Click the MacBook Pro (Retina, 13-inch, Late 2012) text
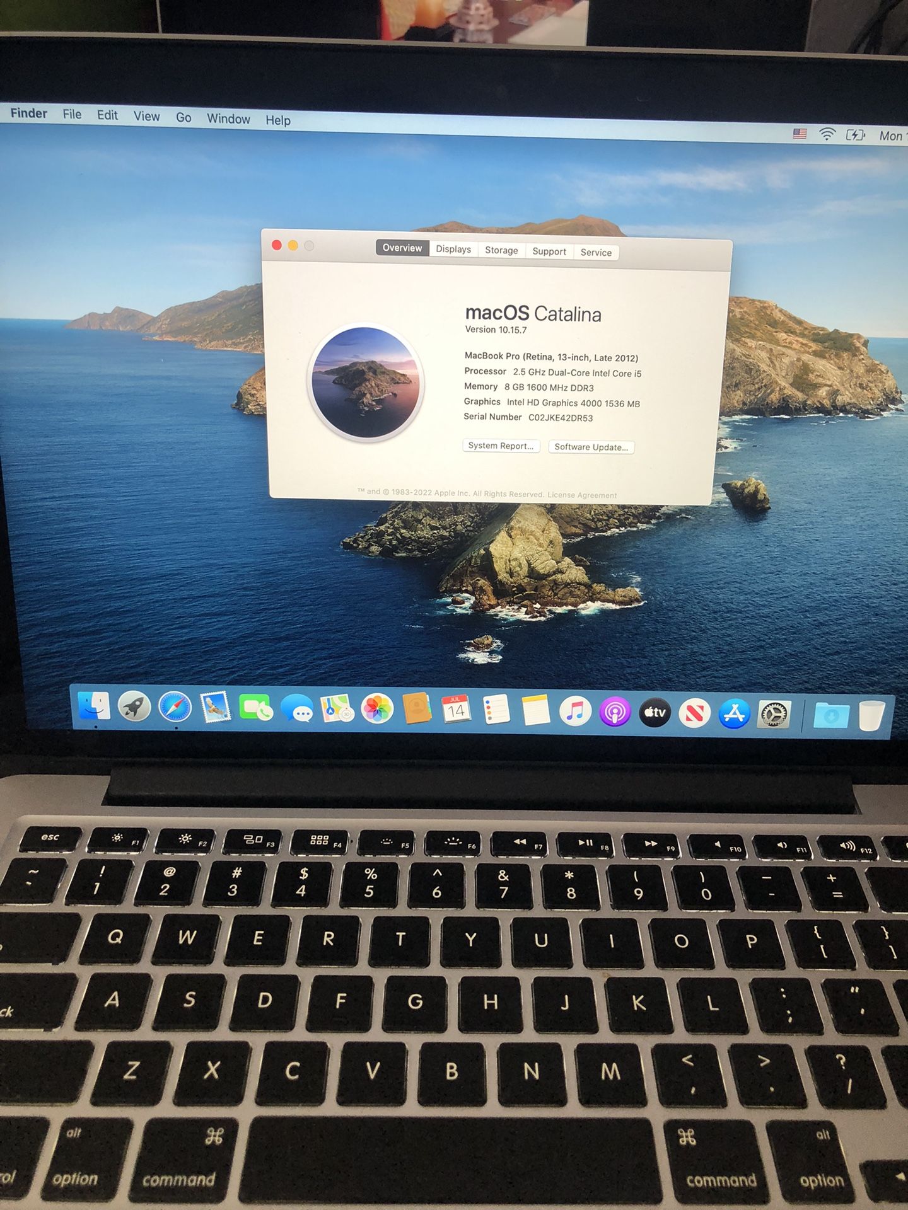Viewport: 908px width, 1210px height. (551, 357)
